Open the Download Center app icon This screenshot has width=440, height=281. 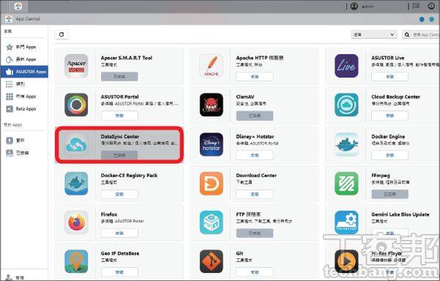pos(211,183)
